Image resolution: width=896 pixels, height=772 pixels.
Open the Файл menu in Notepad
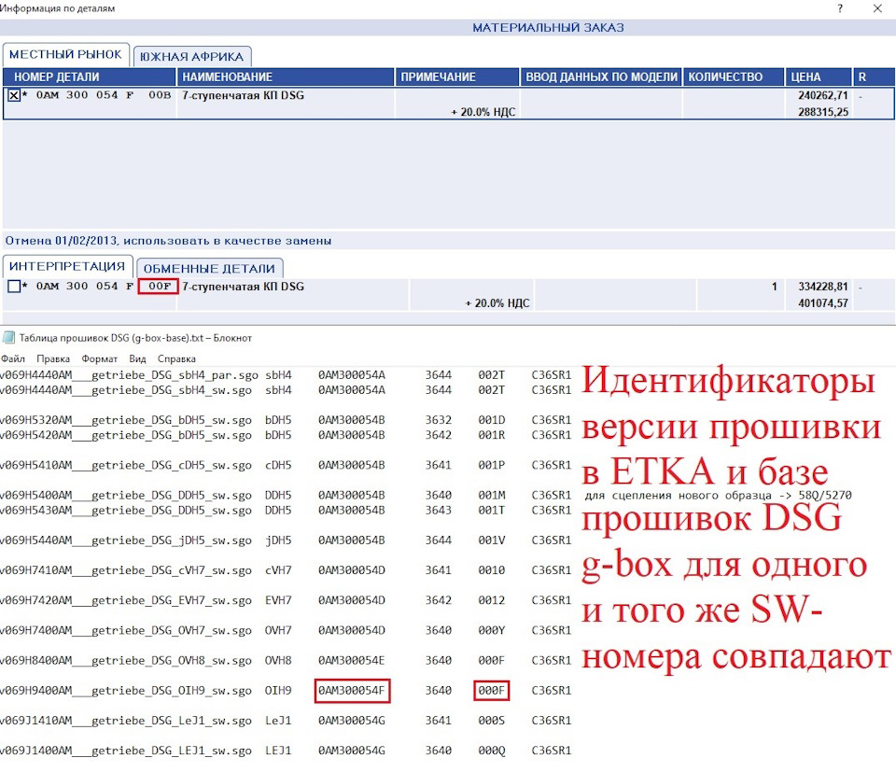(x=12, y=358)
